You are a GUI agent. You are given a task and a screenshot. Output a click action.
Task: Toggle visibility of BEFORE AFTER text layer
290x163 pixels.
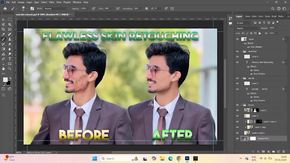point(237,89)
